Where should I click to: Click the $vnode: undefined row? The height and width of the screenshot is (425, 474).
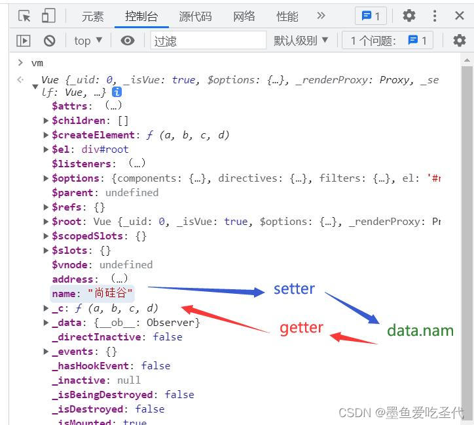coord(102,265)
